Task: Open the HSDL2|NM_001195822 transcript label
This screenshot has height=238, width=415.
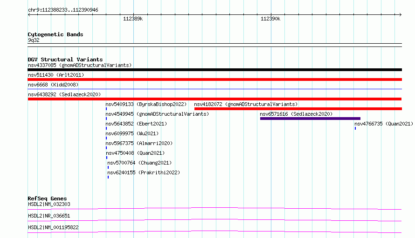Action: (53, 227)
